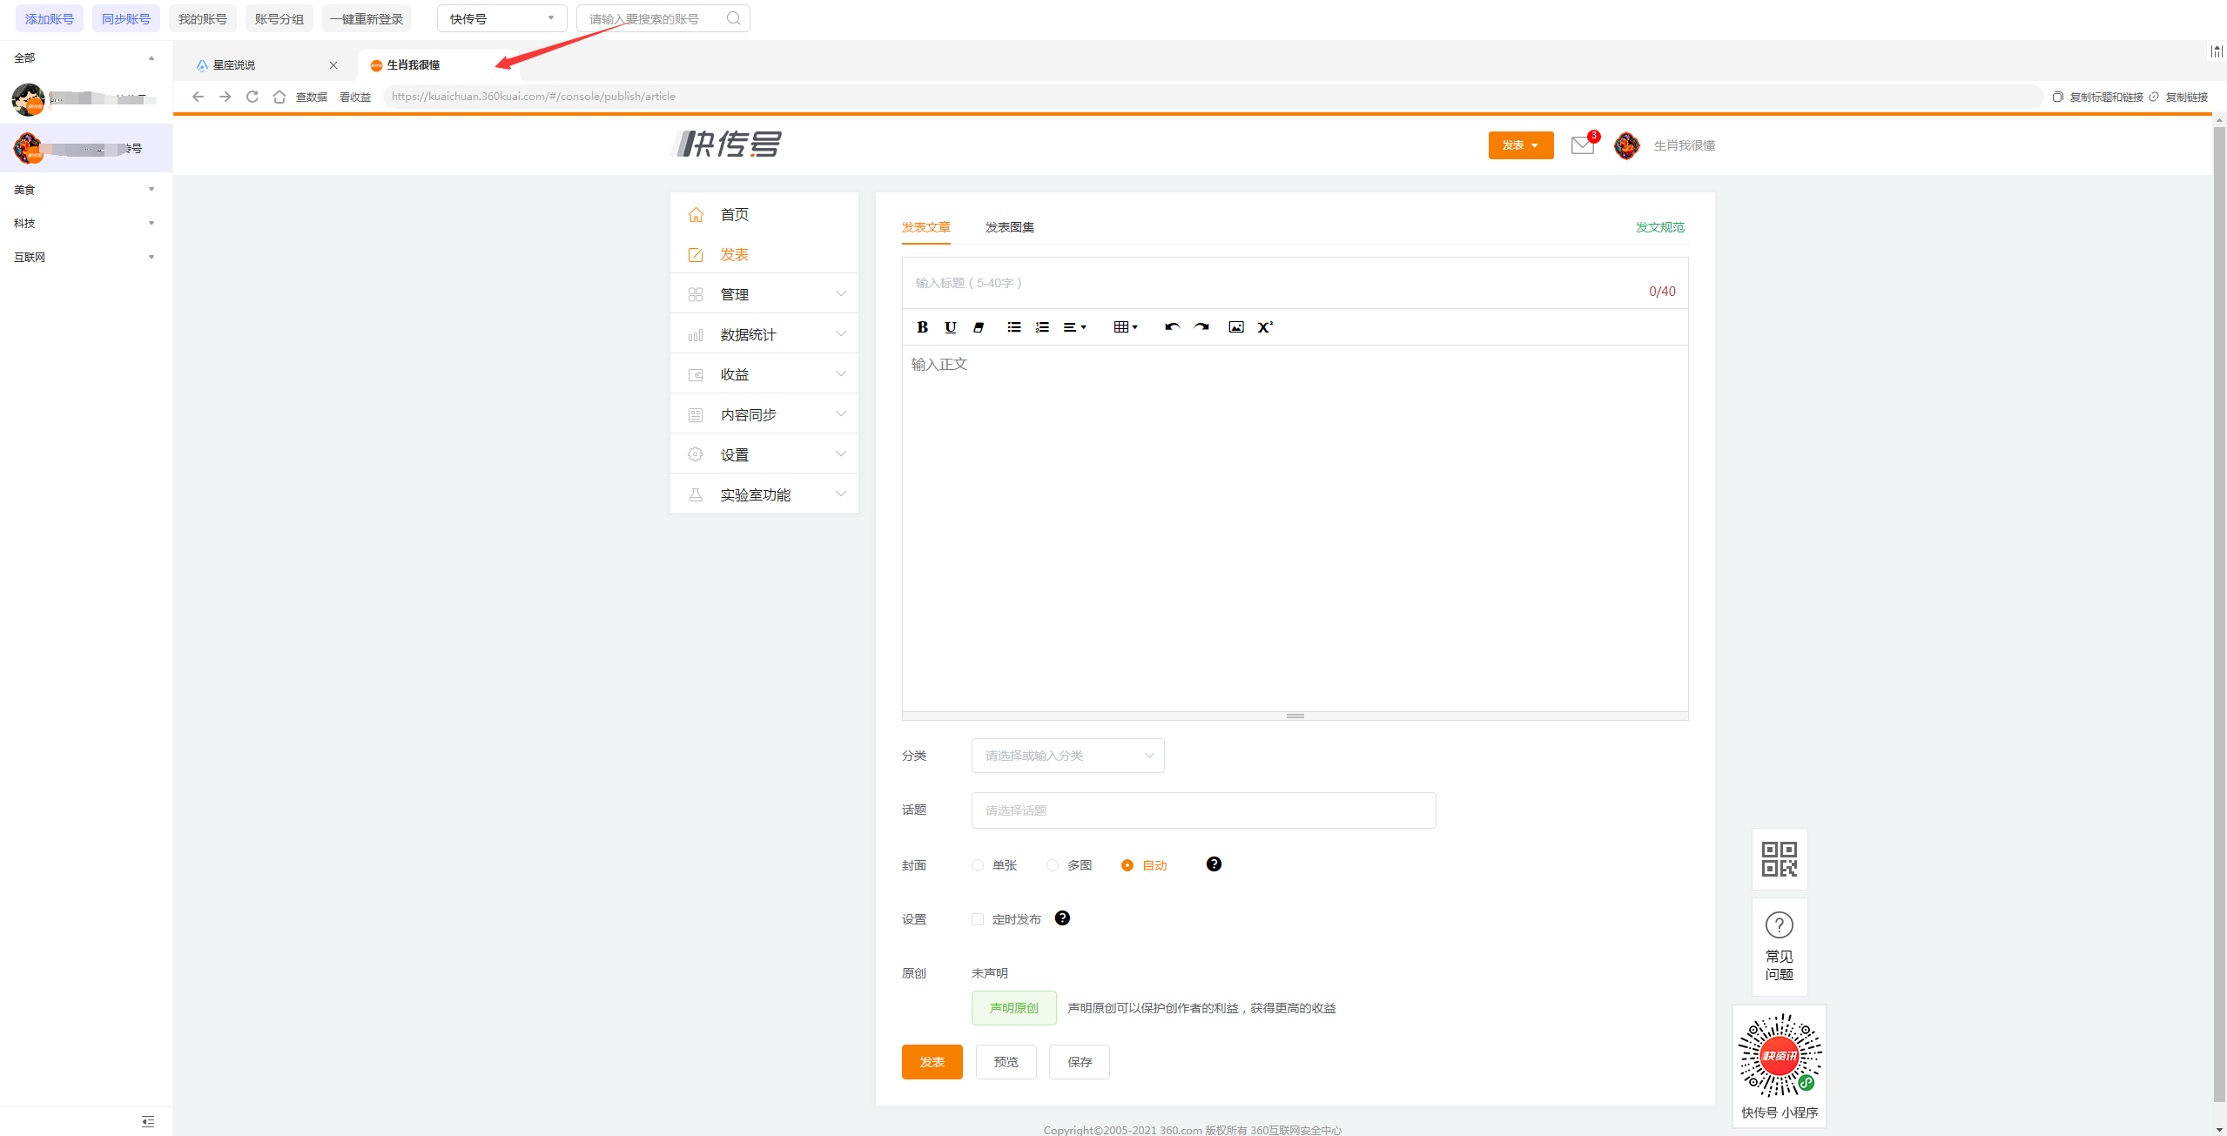Screen dimensions: 2227x1136
Task: Insert an ordered numbered list
Action: tap(1042, 327)
